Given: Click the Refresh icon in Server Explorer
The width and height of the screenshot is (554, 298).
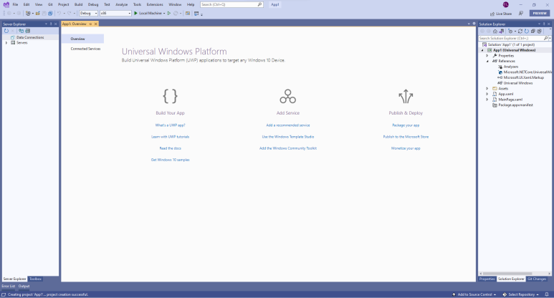Looking at the screenshot, I should click(x=6, y=31).
